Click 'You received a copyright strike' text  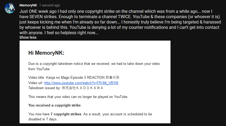click(54, 105)
